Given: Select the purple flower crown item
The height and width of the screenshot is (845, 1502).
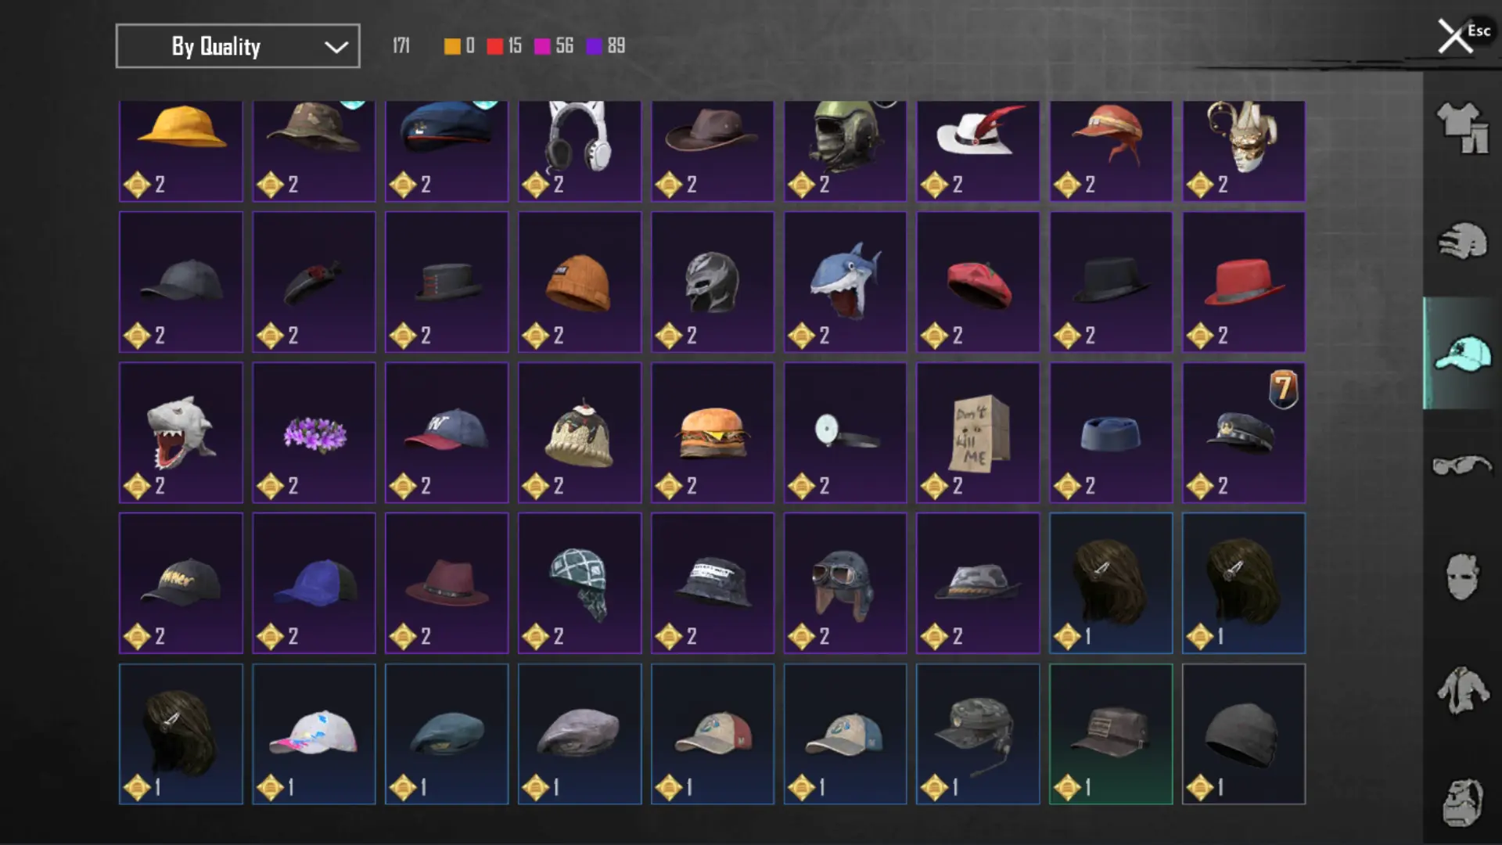Looking at the screenshot, I should (314, 433).
